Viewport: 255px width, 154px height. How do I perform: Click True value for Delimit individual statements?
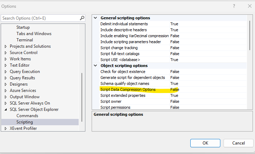174,24
